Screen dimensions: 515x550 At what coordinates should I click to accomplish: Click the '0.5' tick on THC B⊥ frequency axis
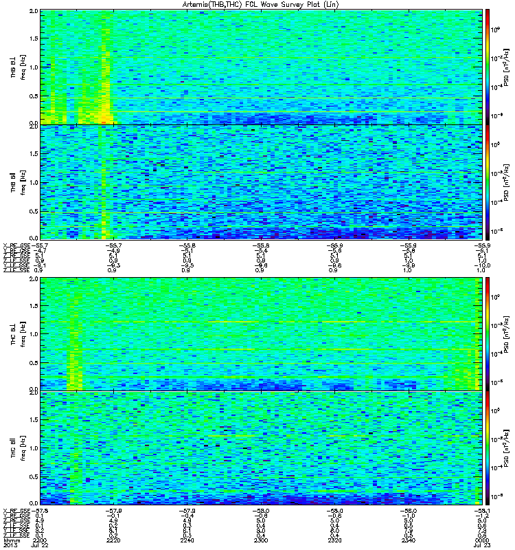(34, 363)
